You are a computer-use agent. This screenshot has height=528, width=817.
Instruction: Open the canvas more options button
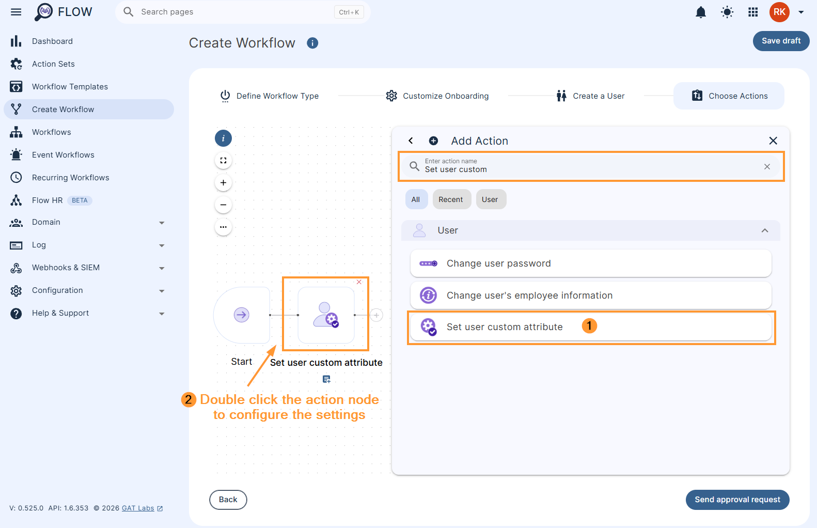(223, 227)
